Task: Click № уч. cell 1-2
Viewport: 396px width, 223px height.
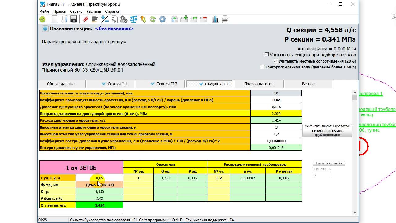Action: pyautogui.click(x=219, y=178)
